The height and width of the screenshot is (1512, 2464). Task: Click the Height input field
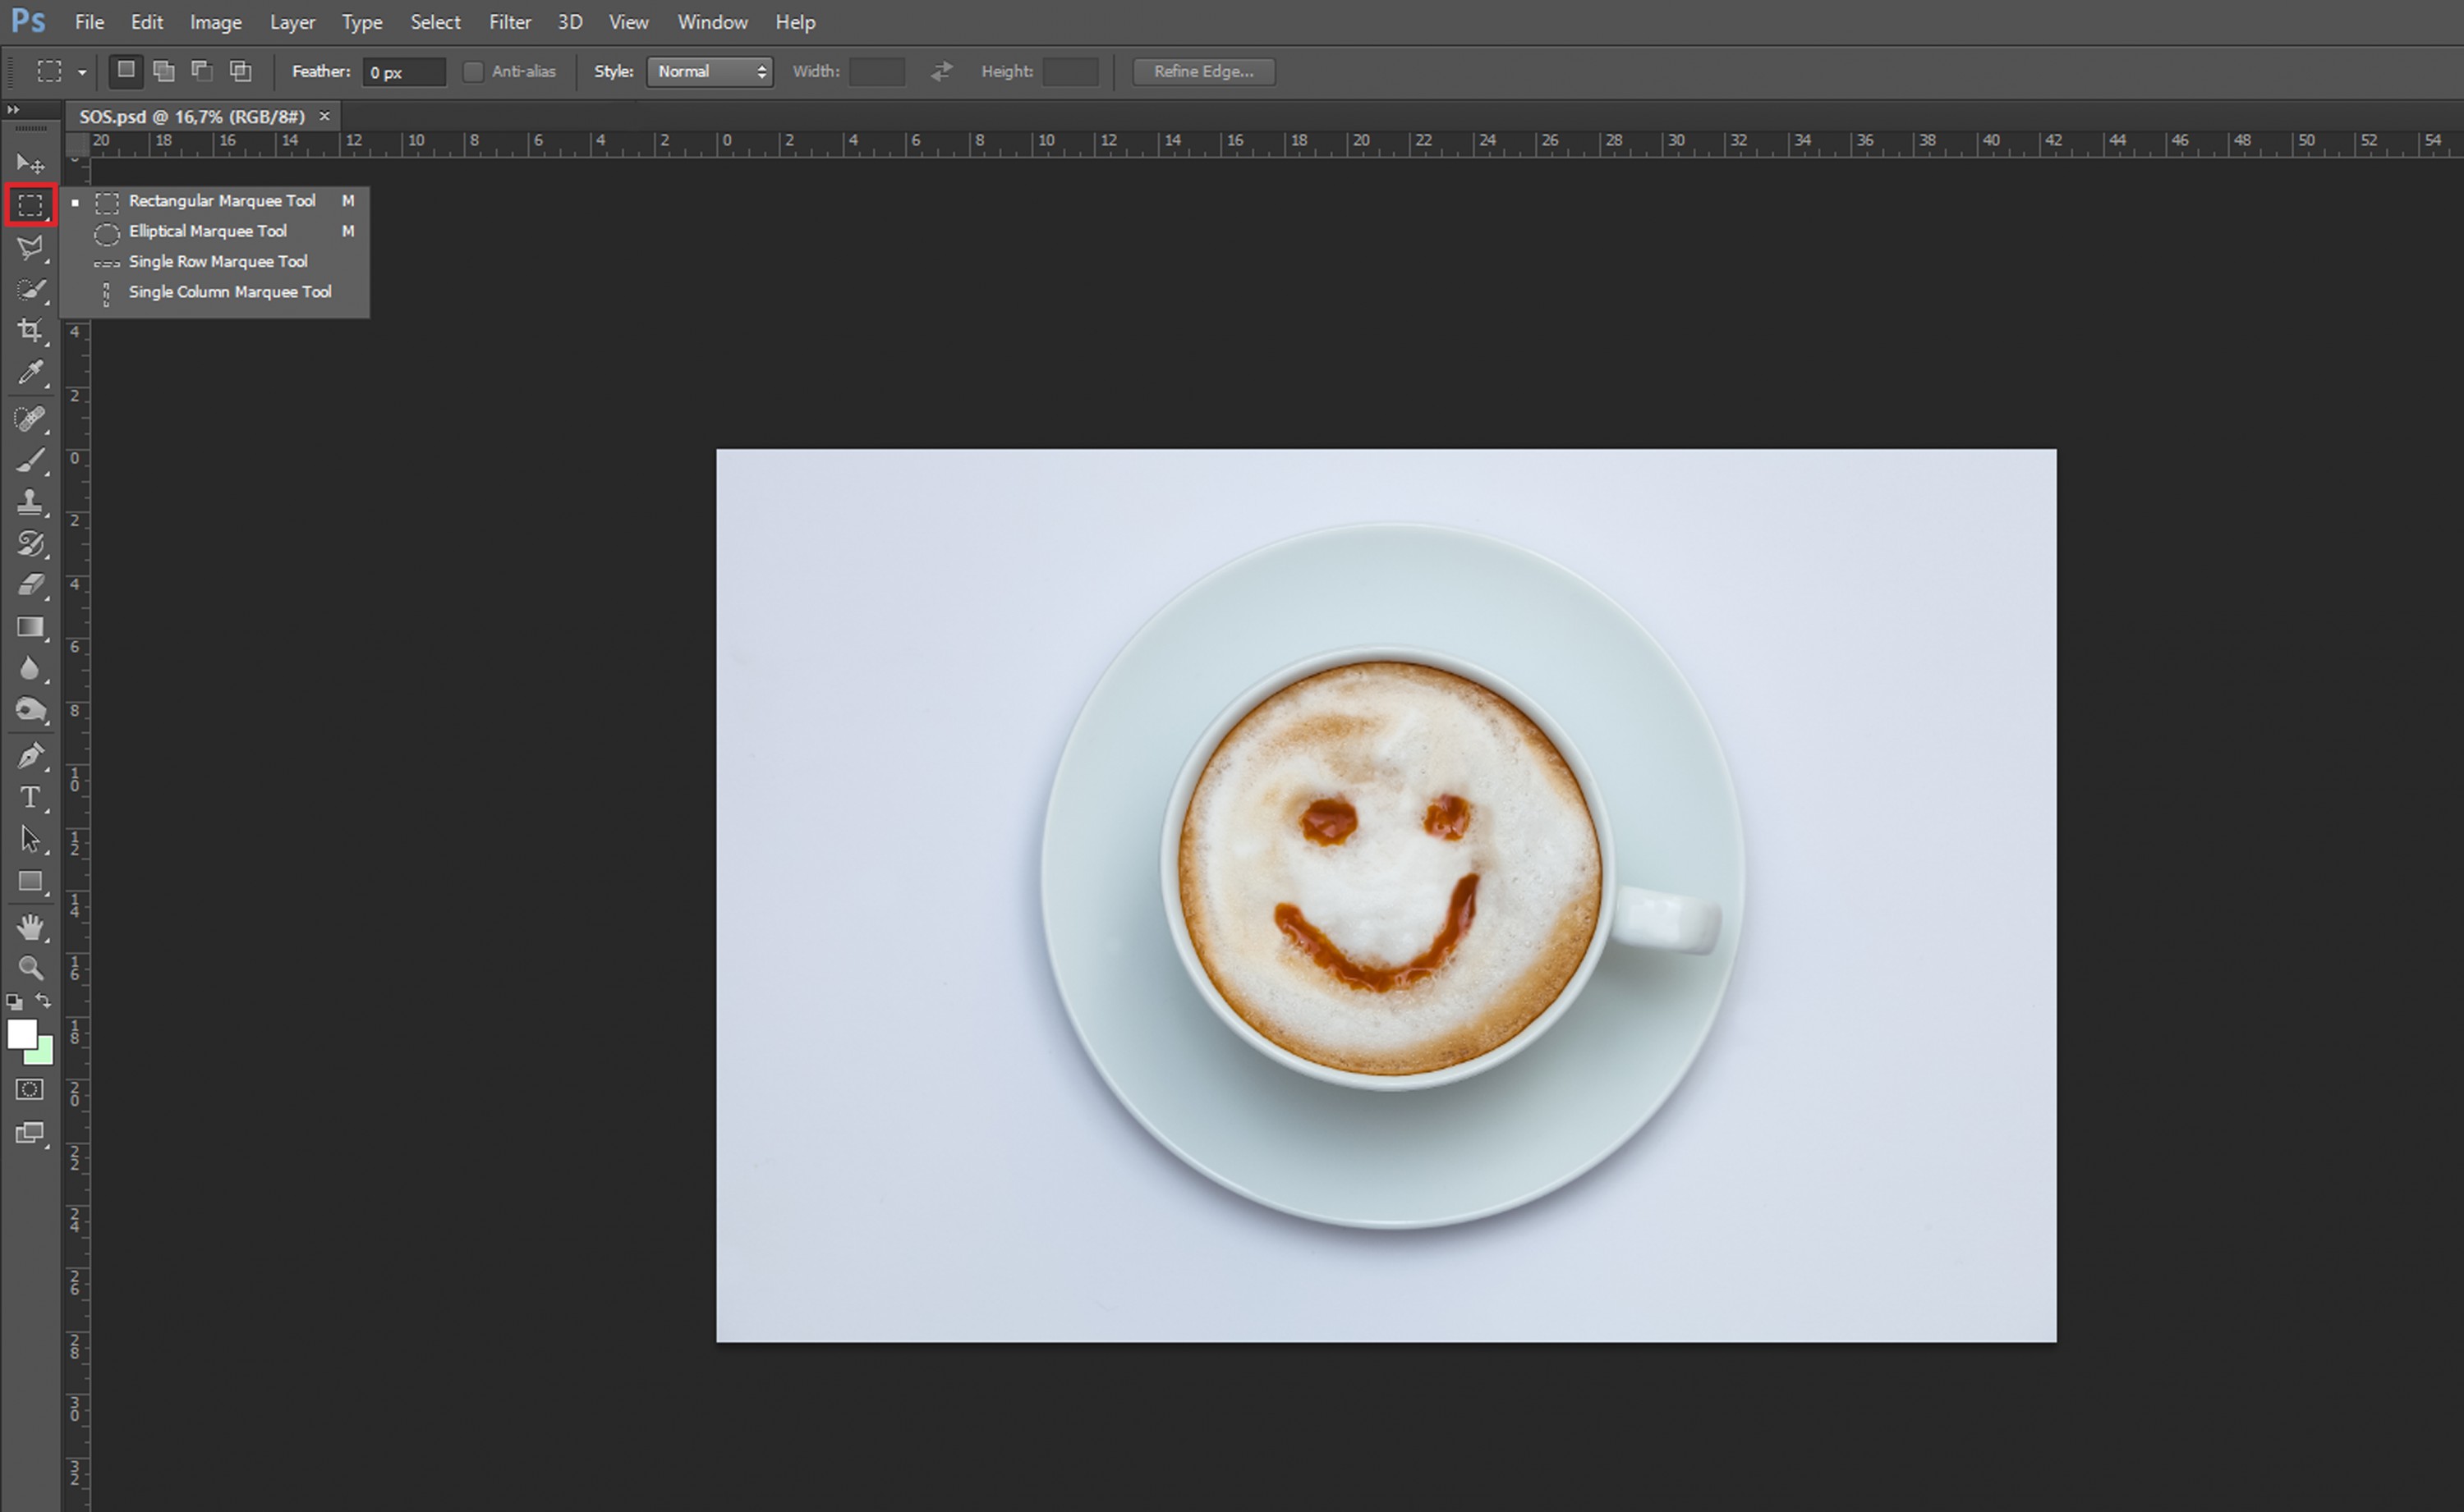(x=1070, y=72)
